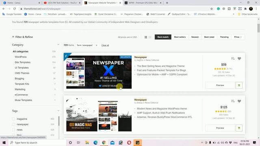Select Site Templates category
The image size is (260, 146).
23,62
